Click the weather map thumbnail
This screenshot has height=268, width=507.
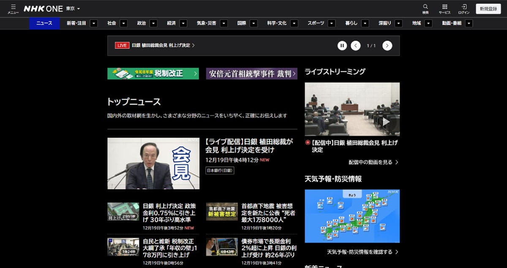coord(352,216)
